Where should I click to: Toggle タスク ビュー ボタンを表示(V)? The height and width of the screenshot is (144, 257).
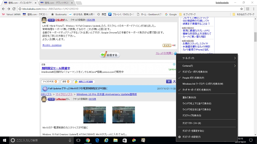pos(207,72)
